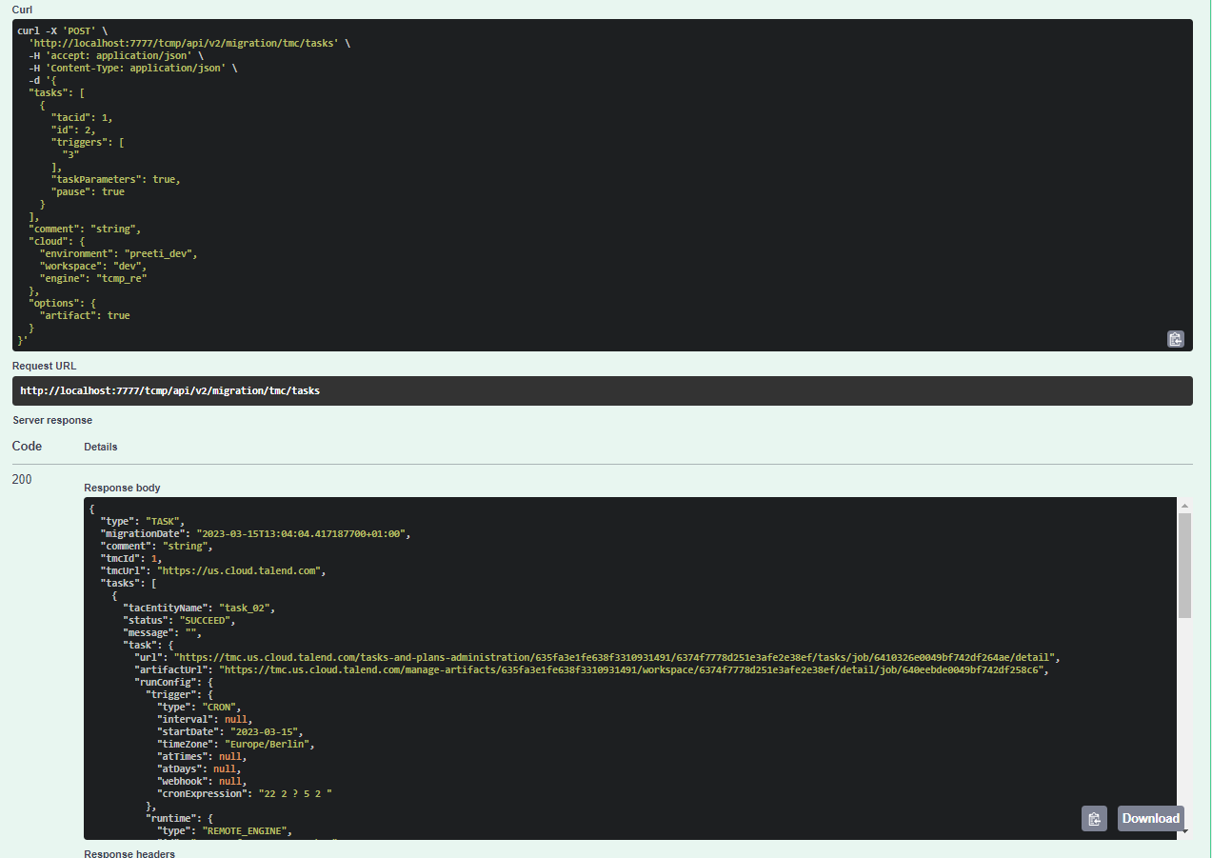This screenshot has width=1212, height=858.
Task: Click the tmcUrl value us.cloud.talend.com
Action: coord(241,570)
